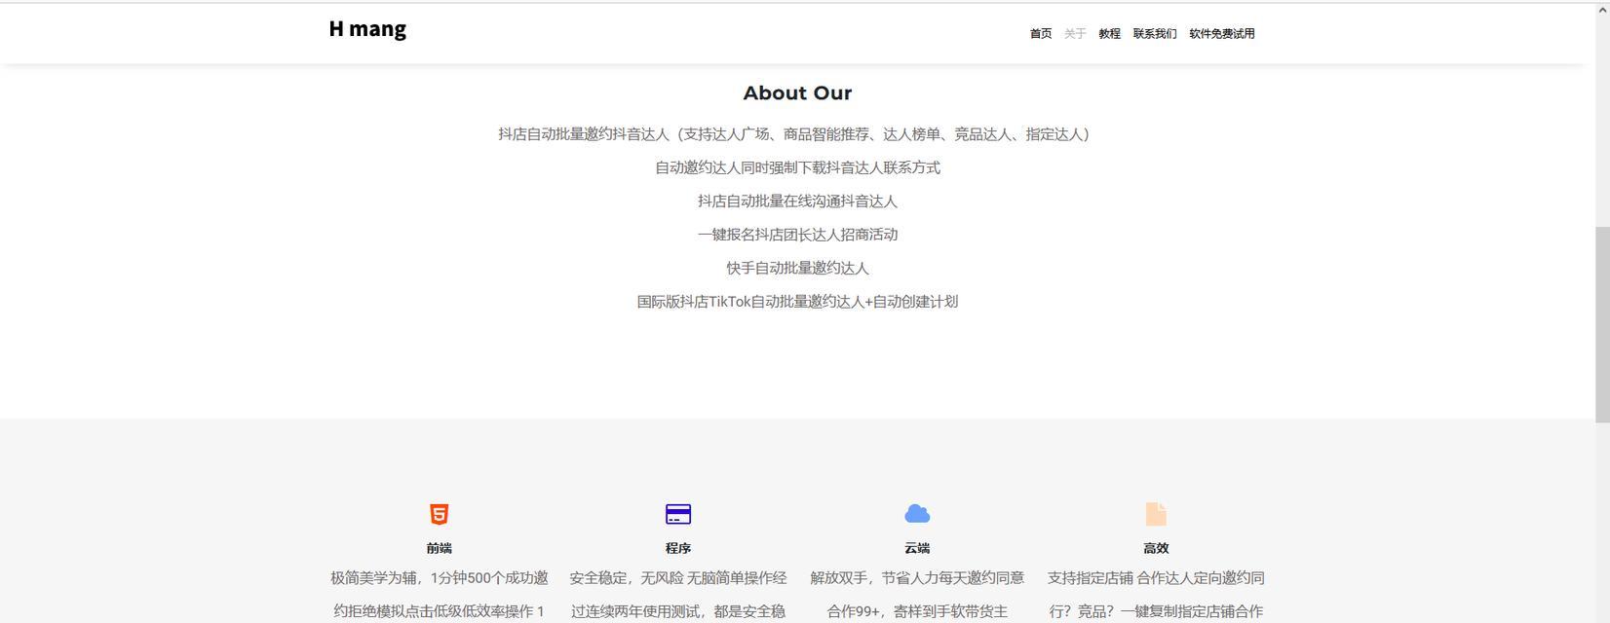Click text 抖店自动批量在线沟通抖音达人
The image size is (1610, 623).
(797, 202)
